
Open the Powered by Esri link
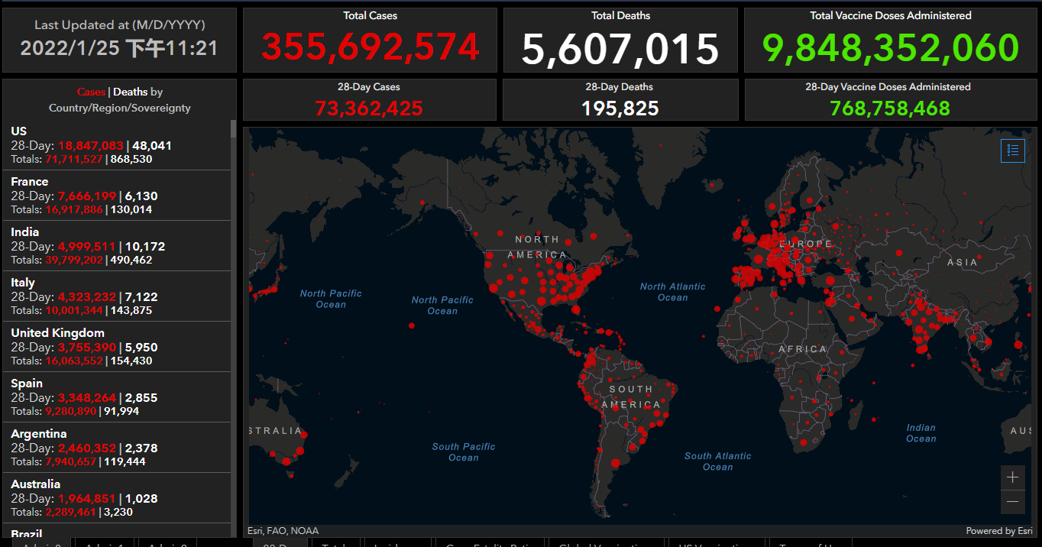[x=999, y=531]
